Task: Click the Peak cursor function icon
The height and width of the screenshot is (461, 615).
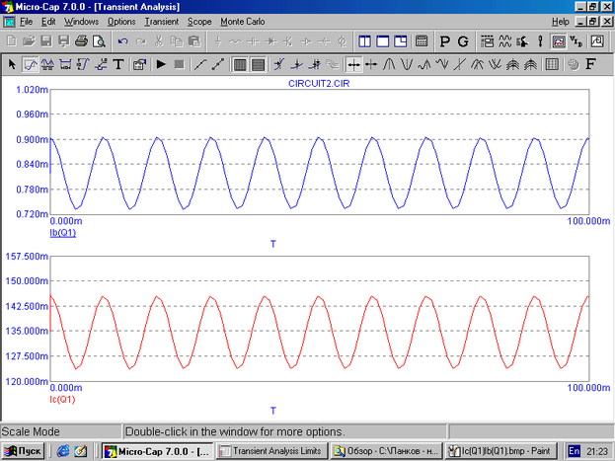Action: click(389, 65)
